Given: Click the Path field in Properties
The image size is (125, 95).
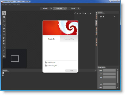Looking at the screenshot, I should coord(109,70).
